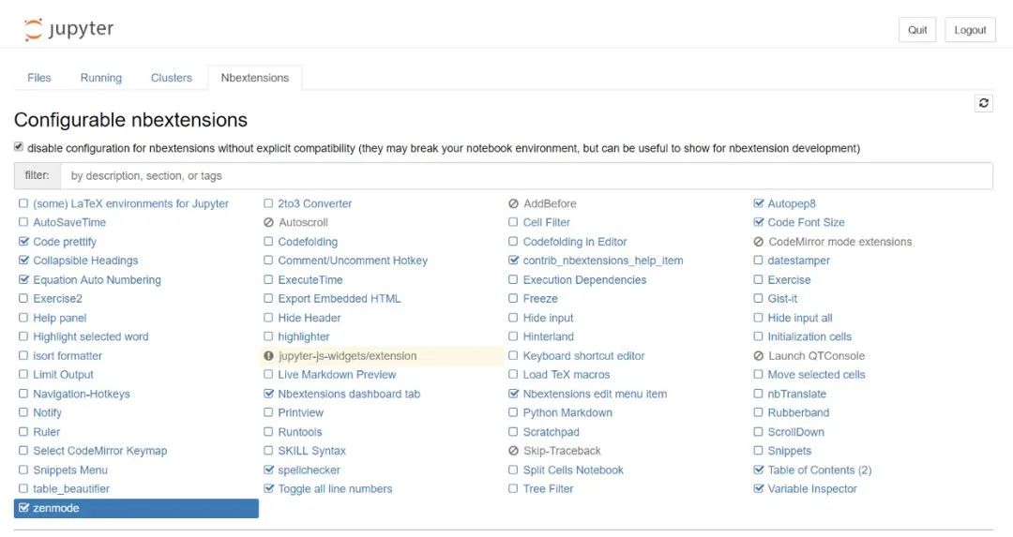This screenshot has height=537, width=1013.
Task: Click the Jupyter logo
Action: [x=68, y=30]
